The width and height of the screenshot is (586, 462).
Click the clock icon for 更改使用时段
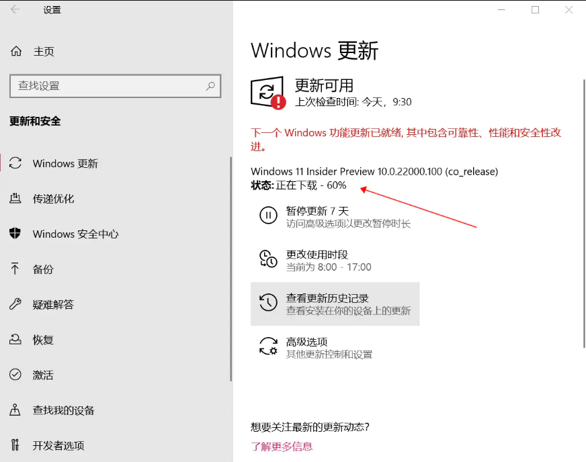pos(268,259)
